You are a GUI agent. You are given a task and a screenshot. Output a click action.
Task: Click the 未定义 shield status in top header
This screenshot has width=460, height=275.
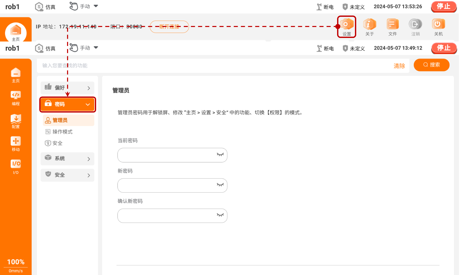[x=354, y=7]
